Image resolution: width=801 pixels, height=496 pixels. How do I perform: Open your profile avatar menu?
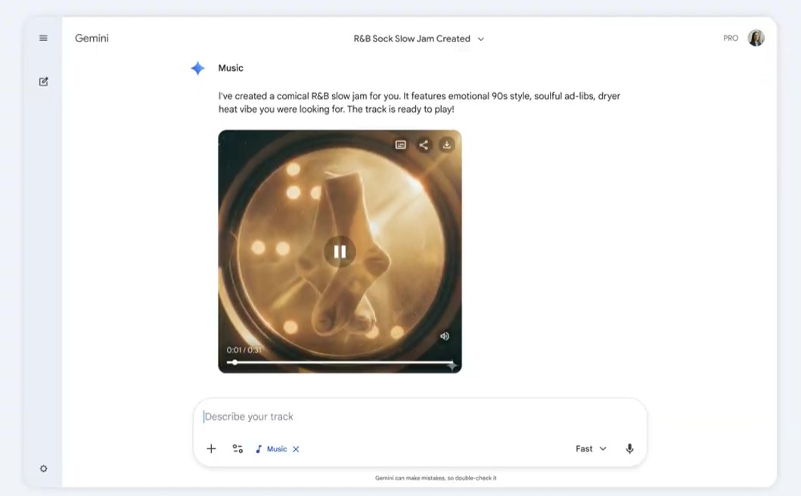756,37
